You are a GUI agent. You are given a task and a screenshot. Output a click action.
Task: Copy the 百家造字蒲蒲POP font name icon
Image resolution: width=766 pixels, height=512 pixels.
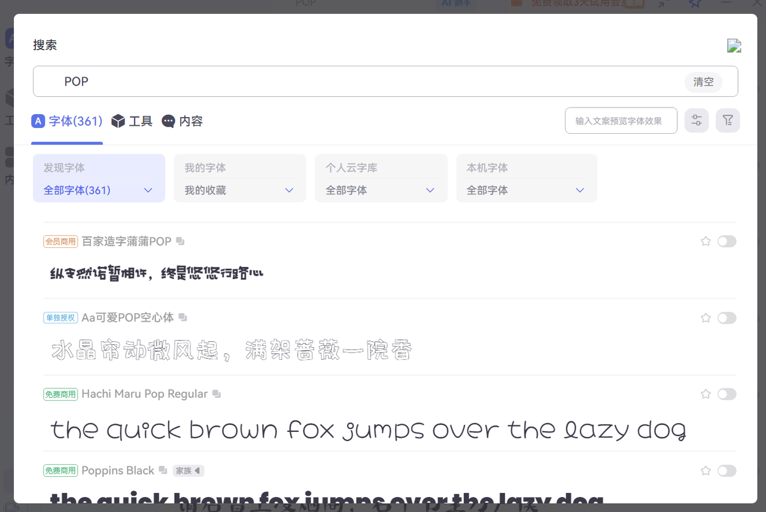tap(180, 241)
